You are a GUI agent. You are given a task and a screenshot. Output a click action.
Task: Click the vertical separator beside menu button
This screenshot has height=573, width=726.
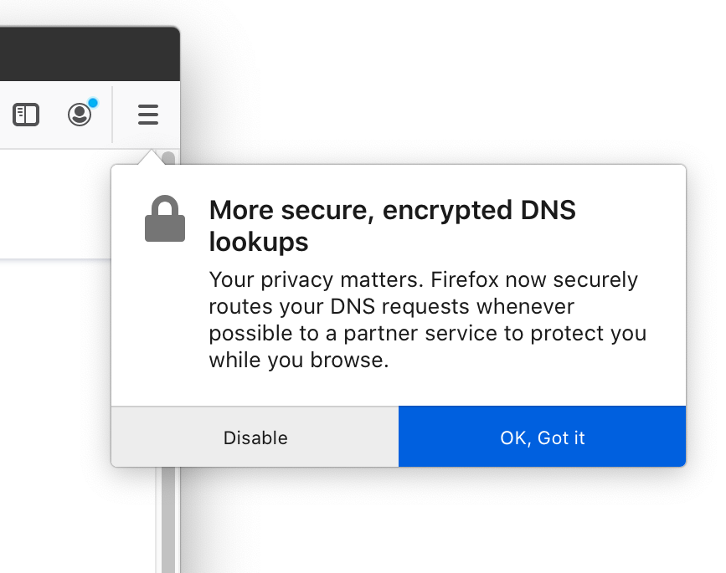(x=112, y=115)
